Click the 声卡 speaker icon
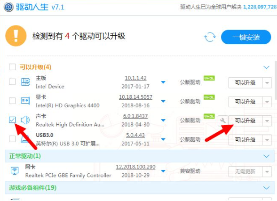 click(x=25, y=120)
